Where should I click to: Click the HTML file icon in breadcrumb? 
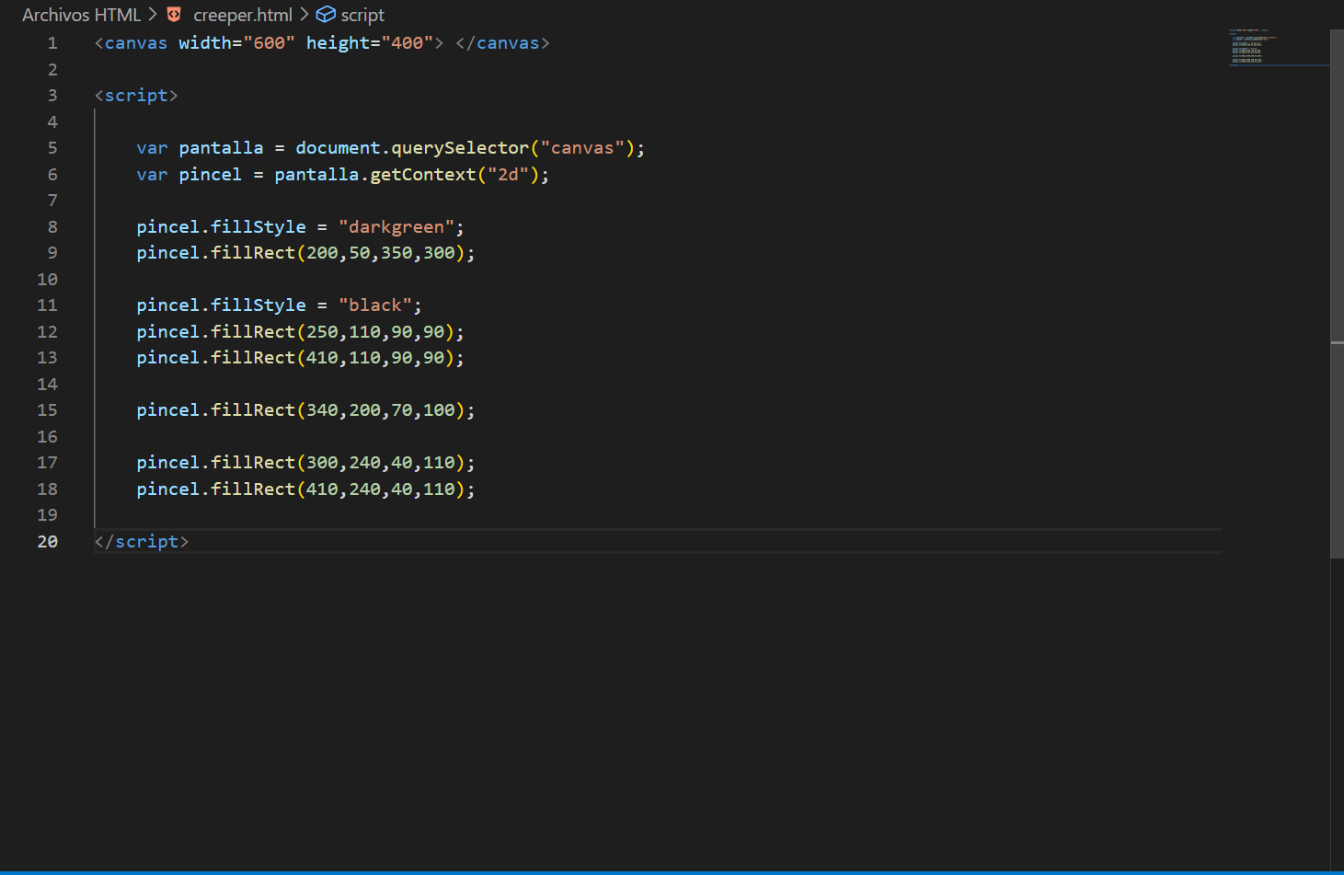(x=174, y=15)
